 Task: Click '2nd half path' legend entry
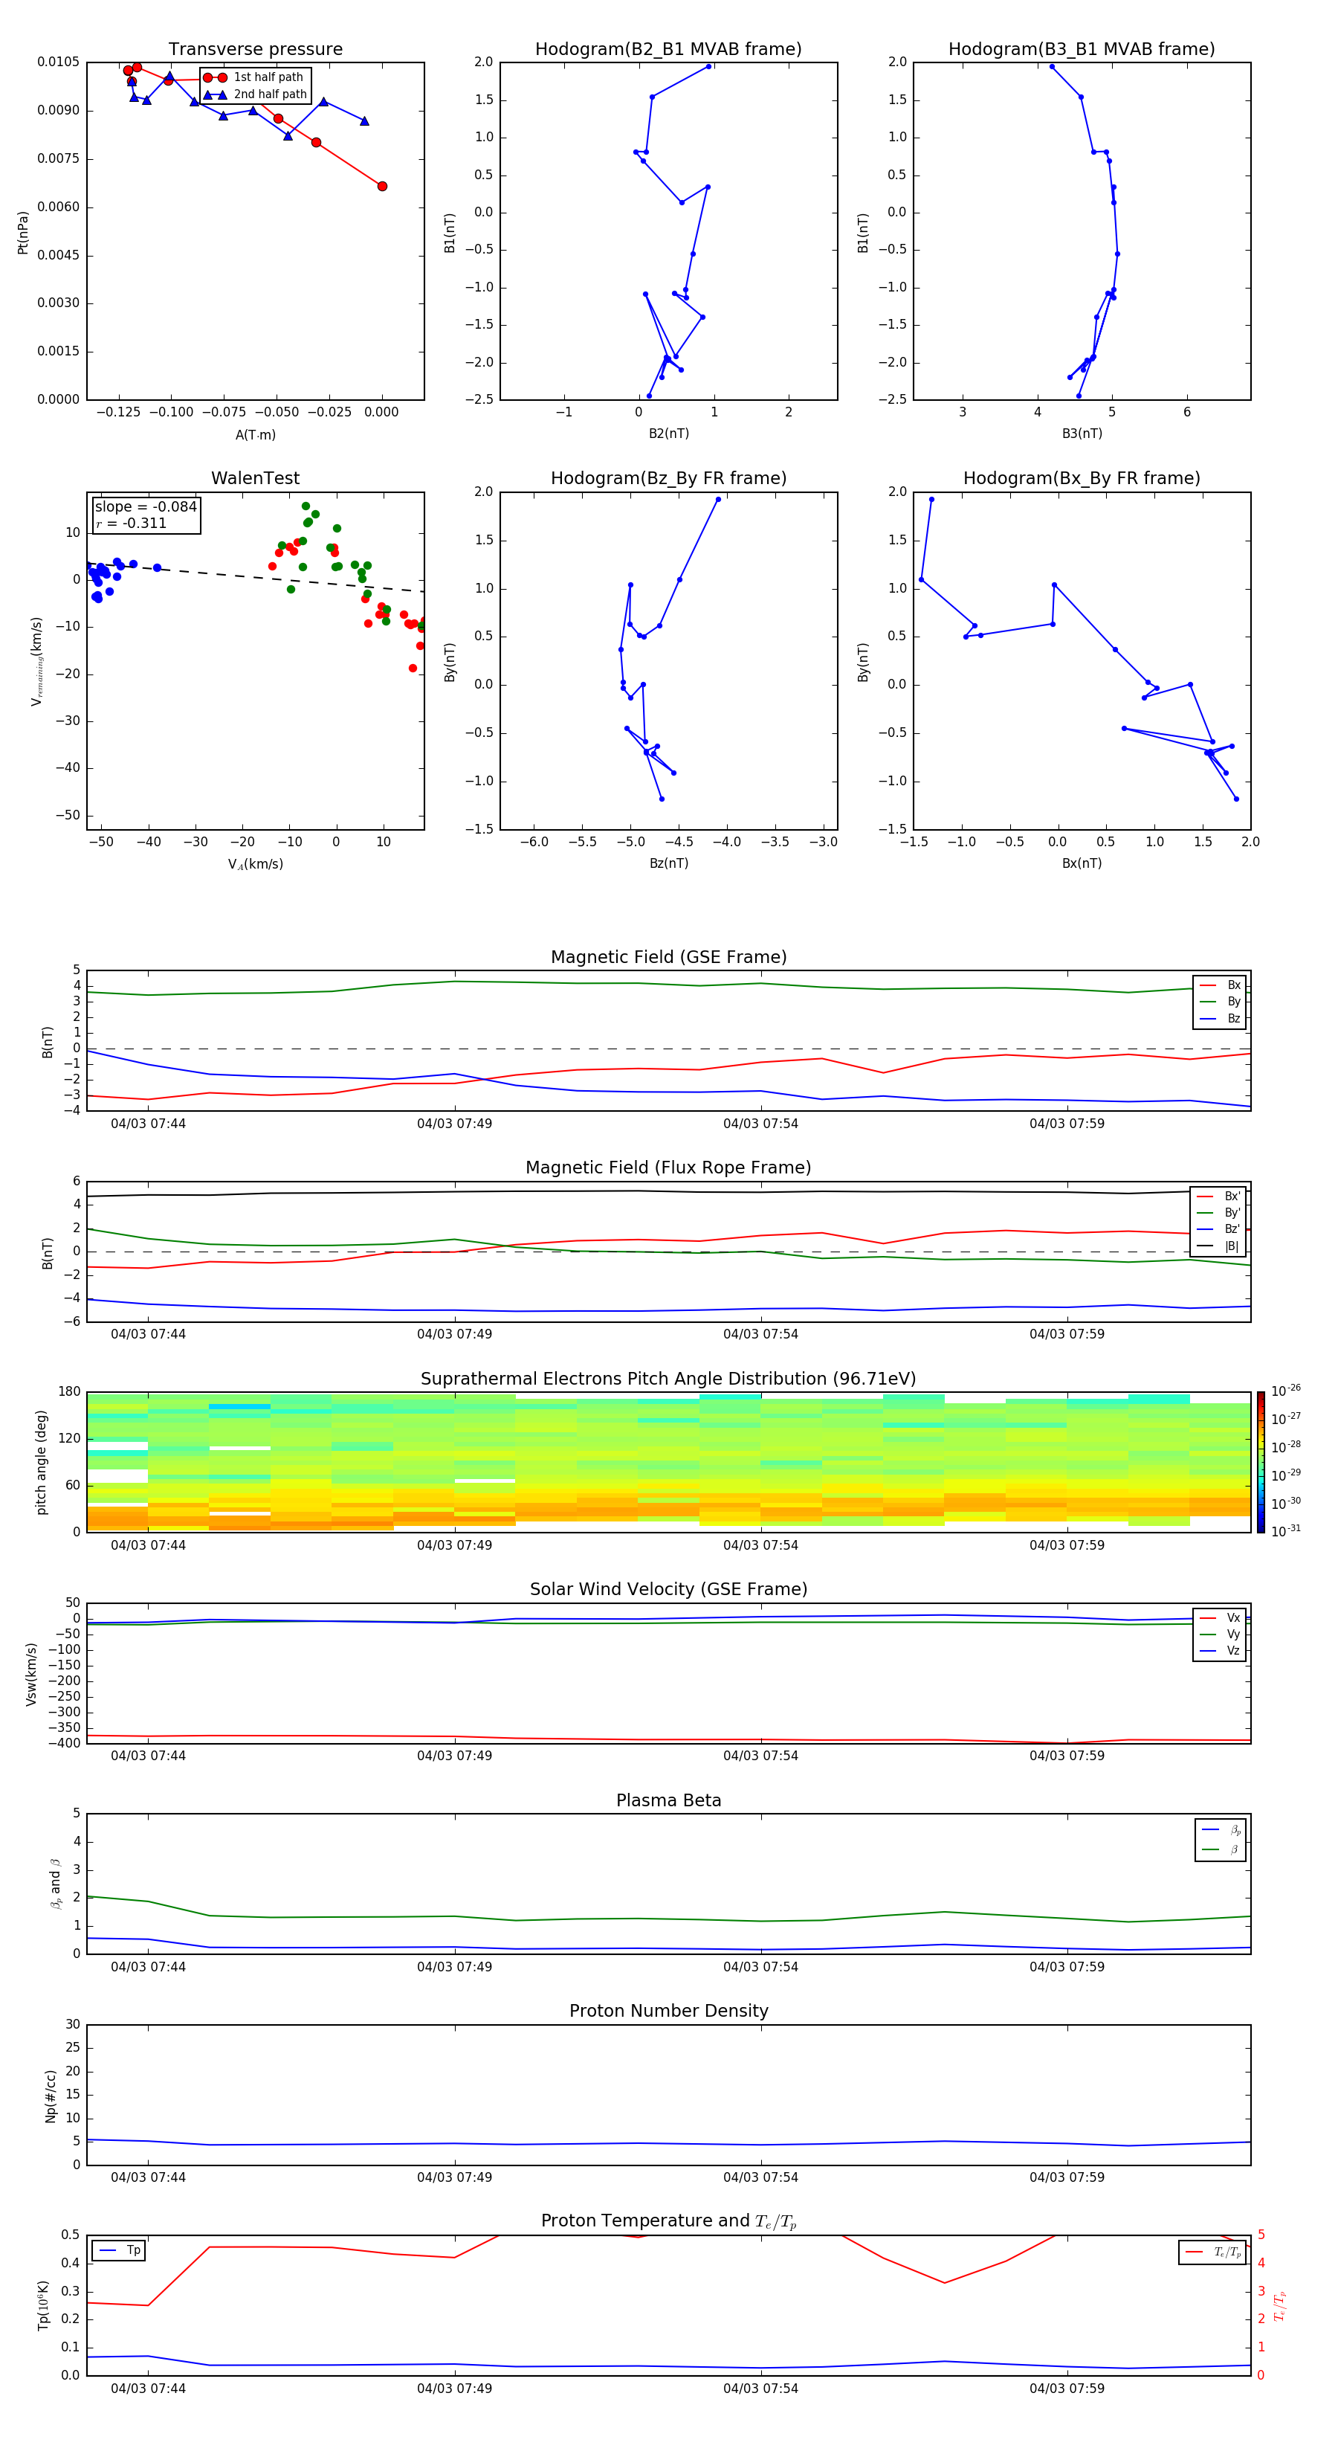[x=255, y=94]
